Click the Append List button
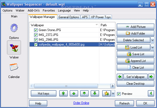Viewport: 157px width, 108px height. pyautogui.click(x=136, y=61)
